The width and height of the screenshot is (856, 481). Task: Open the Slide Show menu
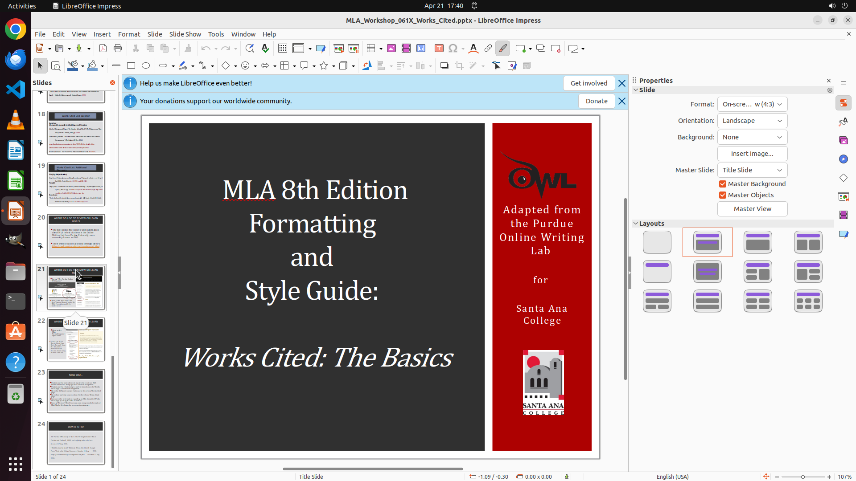pos(185,34)
